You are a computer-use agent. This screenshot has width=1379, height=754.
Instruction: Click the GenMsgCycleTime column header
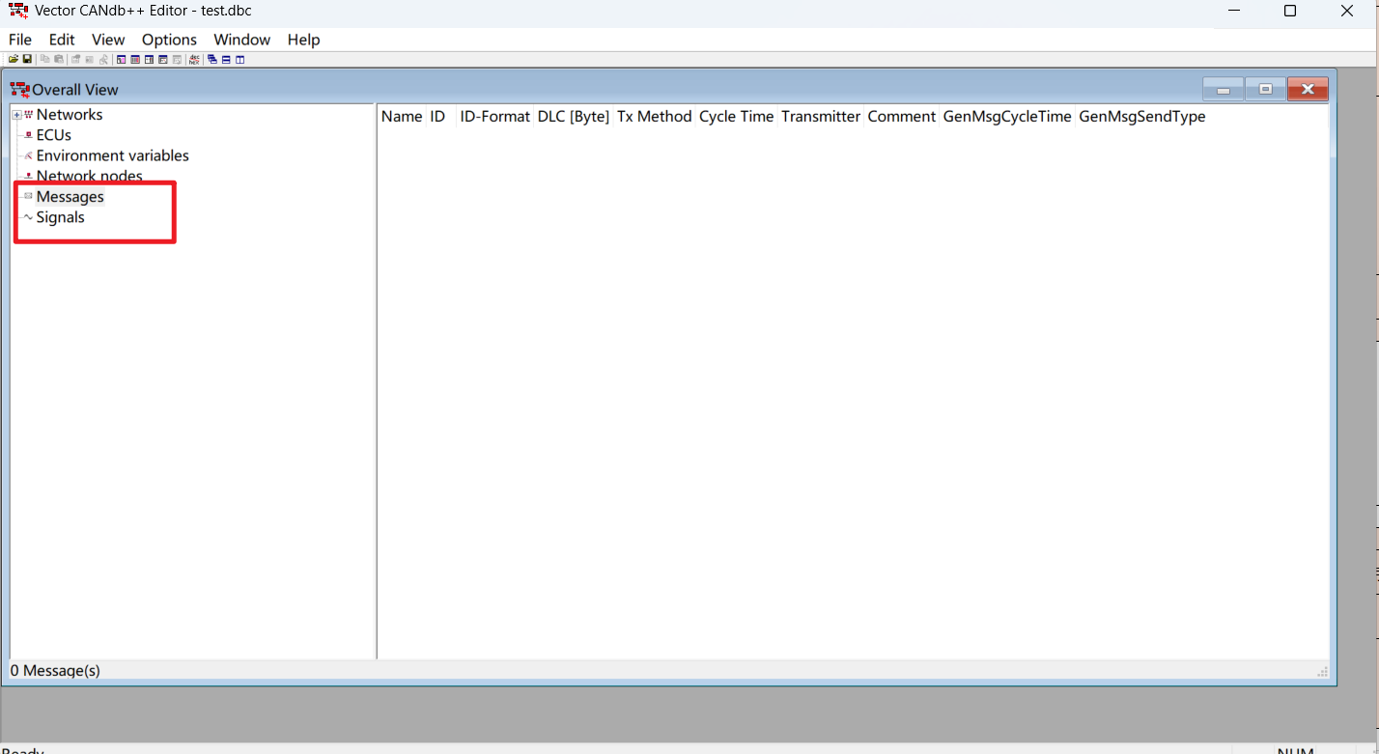(1006, 117)
